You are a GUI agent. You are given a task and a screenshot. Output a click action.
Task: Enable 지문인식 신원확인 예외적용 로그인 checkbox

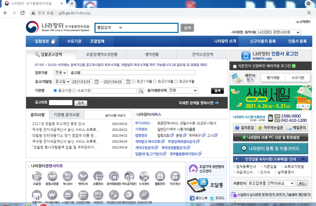click(x=235, y=66)
